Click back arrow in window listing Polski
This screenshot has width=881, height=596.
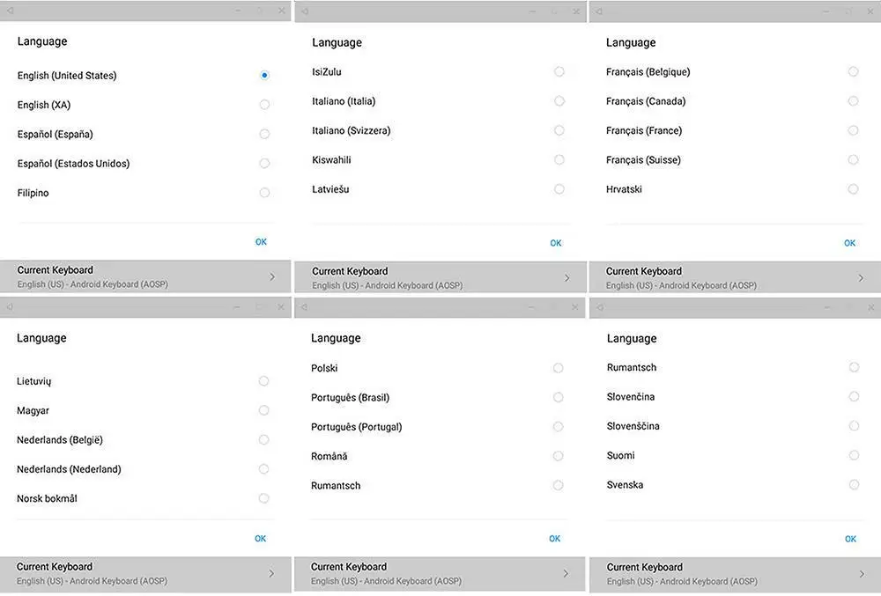(x=304, y=307)
